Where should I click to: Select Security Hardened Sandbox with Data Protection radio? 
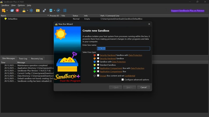[x=98, y=55]
